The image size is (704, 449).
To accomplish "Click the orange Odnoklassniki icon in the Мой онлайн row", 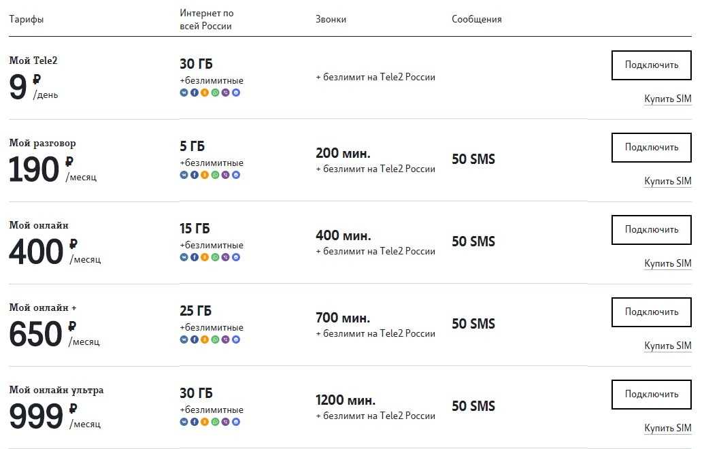I will pos(205,257).
